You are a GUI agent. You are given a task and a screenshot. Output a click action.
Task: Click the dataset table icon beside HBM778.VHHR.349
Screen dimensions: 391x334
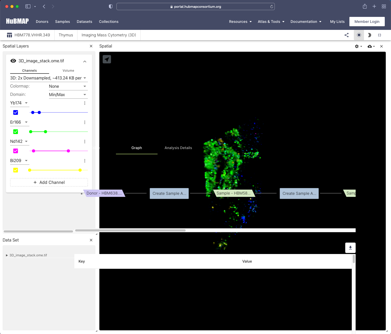point(10,35)
